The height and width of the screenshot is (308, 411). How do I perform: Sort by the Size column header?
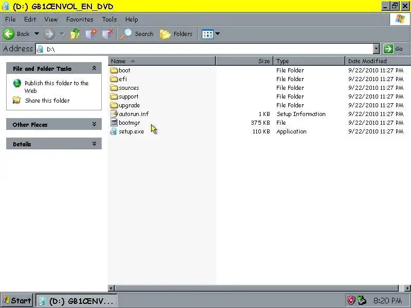245,61
